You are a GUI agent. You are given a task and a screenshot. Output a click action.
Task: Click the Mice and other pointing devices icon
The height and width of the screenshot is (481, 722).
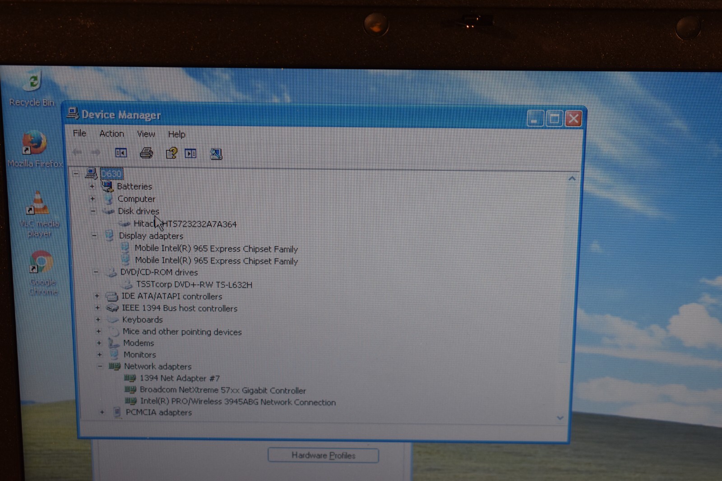(x=114, y=331)
